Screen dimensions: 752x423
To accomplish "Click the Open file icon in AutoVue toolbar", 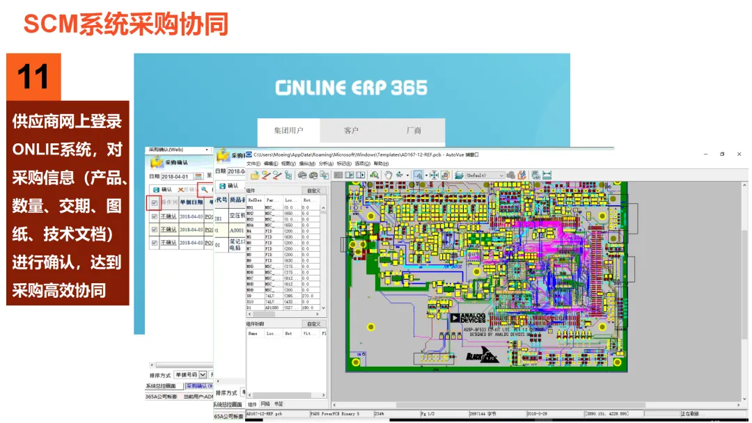I will tap(255, 175).
